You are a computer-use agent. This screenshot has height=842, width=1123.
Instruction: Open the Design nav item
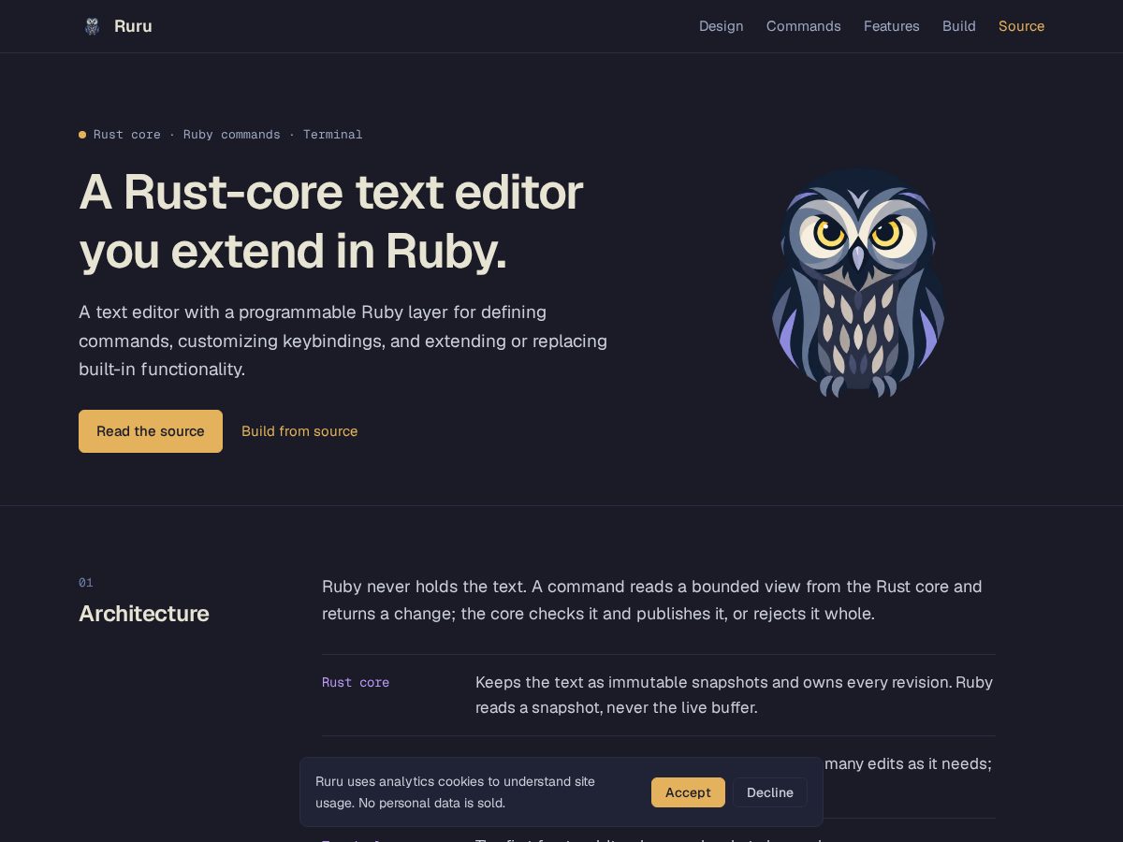point(721,26)
